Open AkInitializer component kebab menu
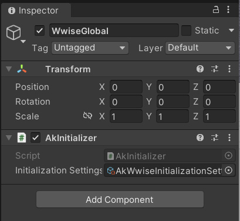Screen dimensions: 240x221 pyautogui.click(x=229, y=138)
